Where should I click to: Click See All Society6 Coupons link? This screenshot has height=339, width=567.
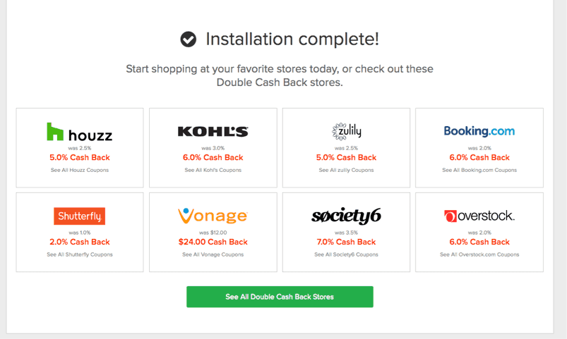[x=346, y=254]
